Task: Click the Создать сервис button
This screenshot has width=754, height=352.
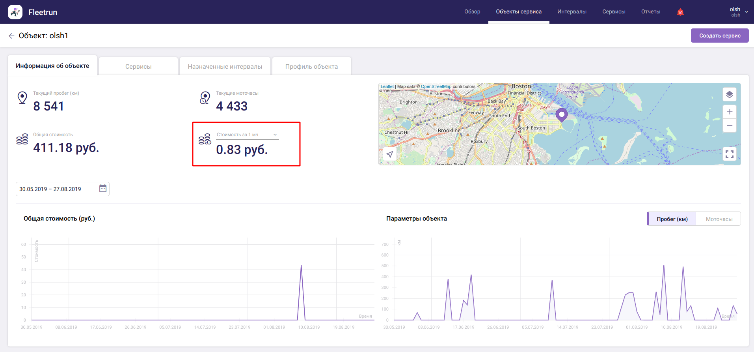Action: (x=719, y=36)
